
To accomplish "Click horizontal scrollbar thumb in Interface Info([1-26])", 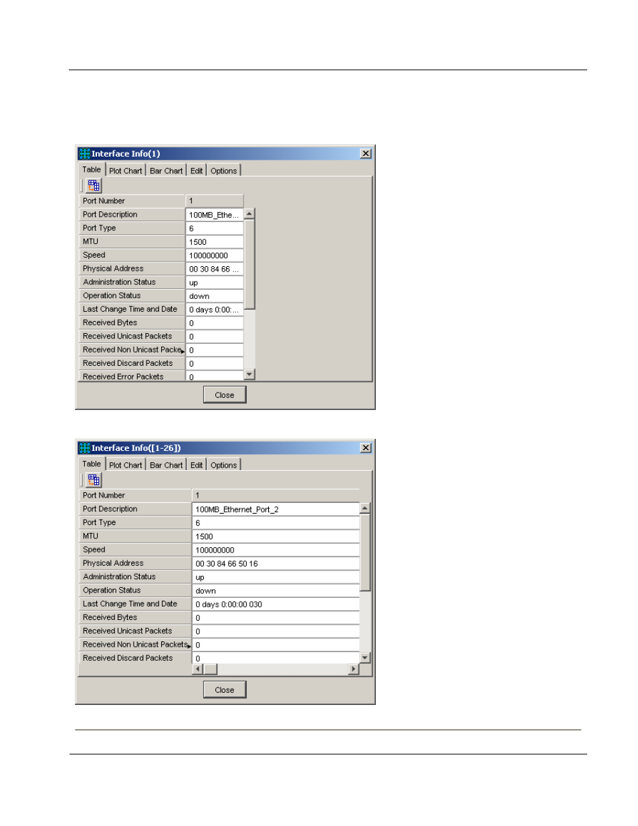I will coord(210,669).
